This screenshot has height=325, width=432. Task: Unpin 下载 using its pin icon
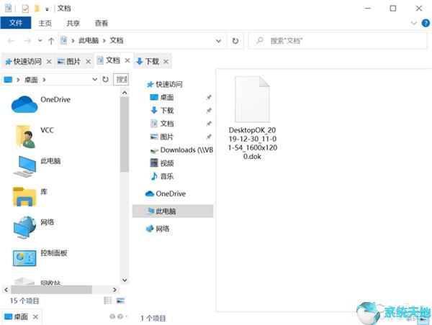[x=209, y=110]
